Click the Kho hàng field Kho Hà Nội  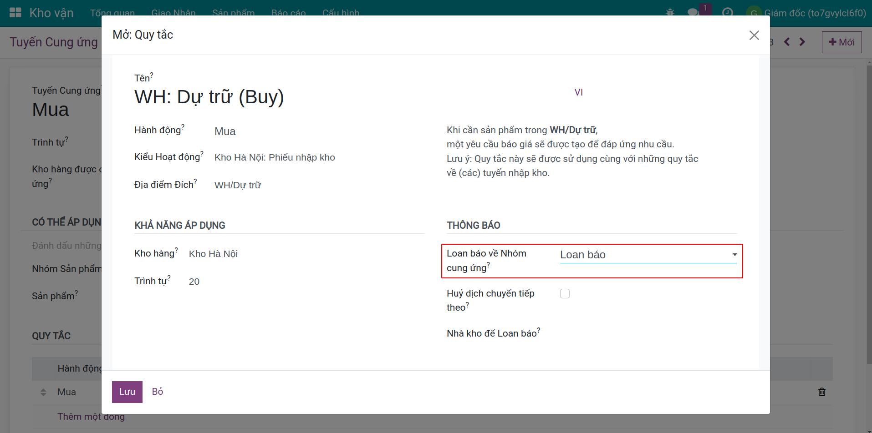tap(213, 254)
